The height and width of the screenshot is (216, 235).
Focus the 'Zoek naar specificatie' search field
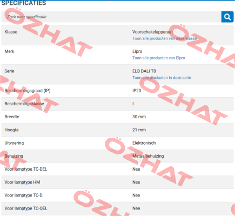point(111,17)
